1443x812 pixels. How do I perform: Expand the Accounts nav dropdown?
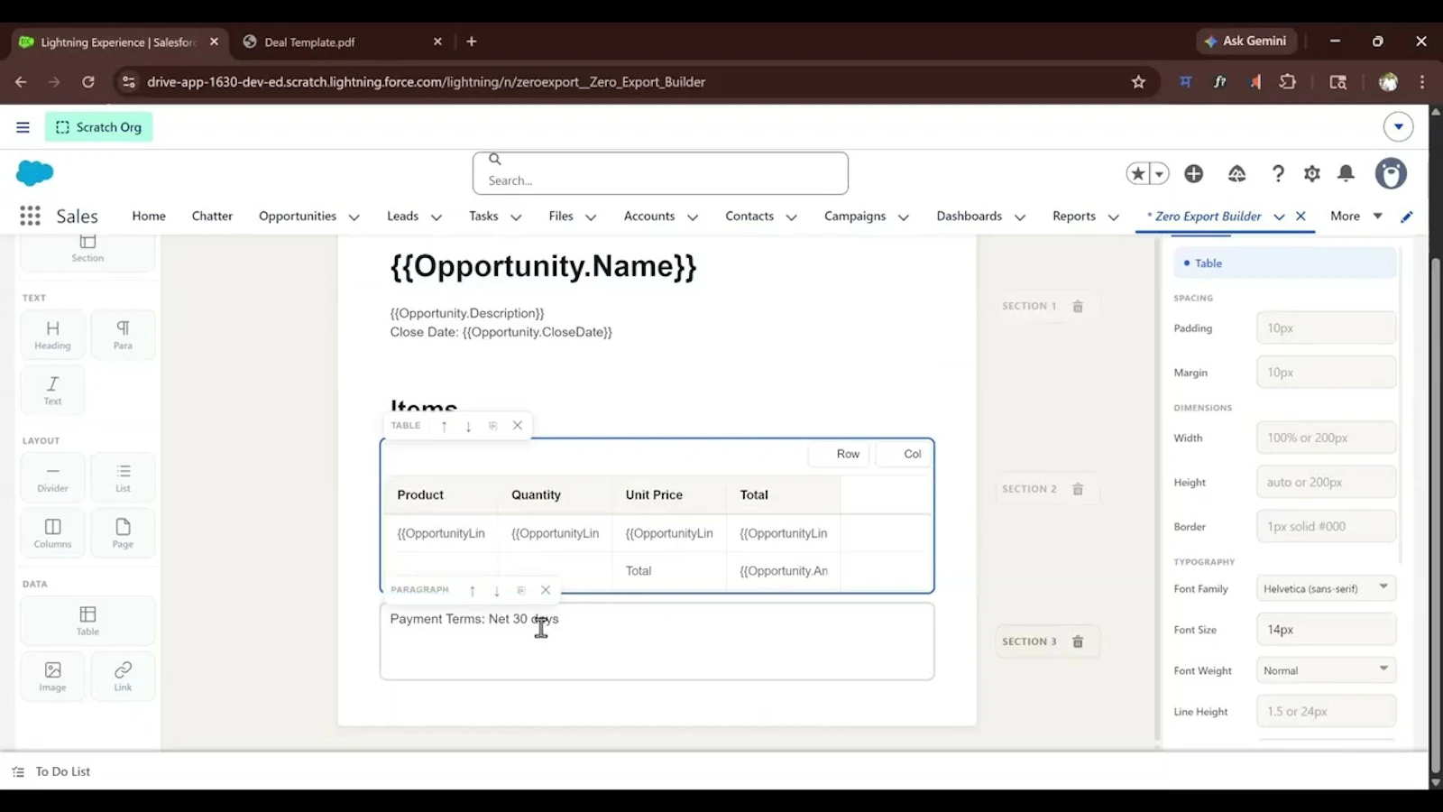693,217
